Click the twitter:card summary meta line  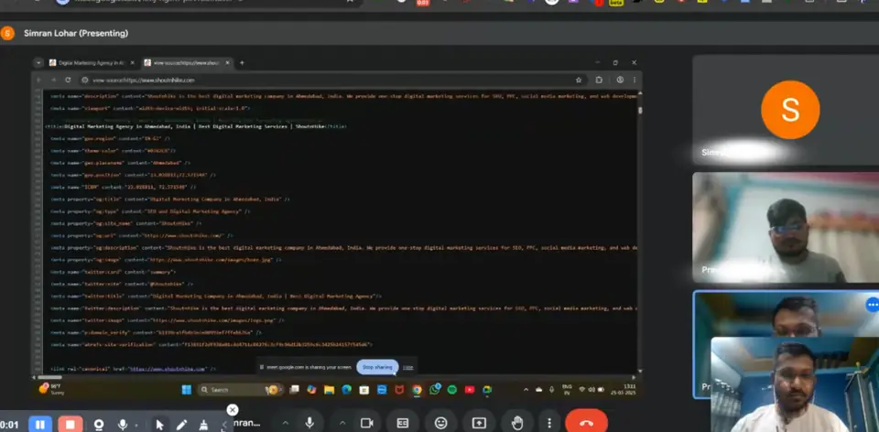[x=113, y=272]
